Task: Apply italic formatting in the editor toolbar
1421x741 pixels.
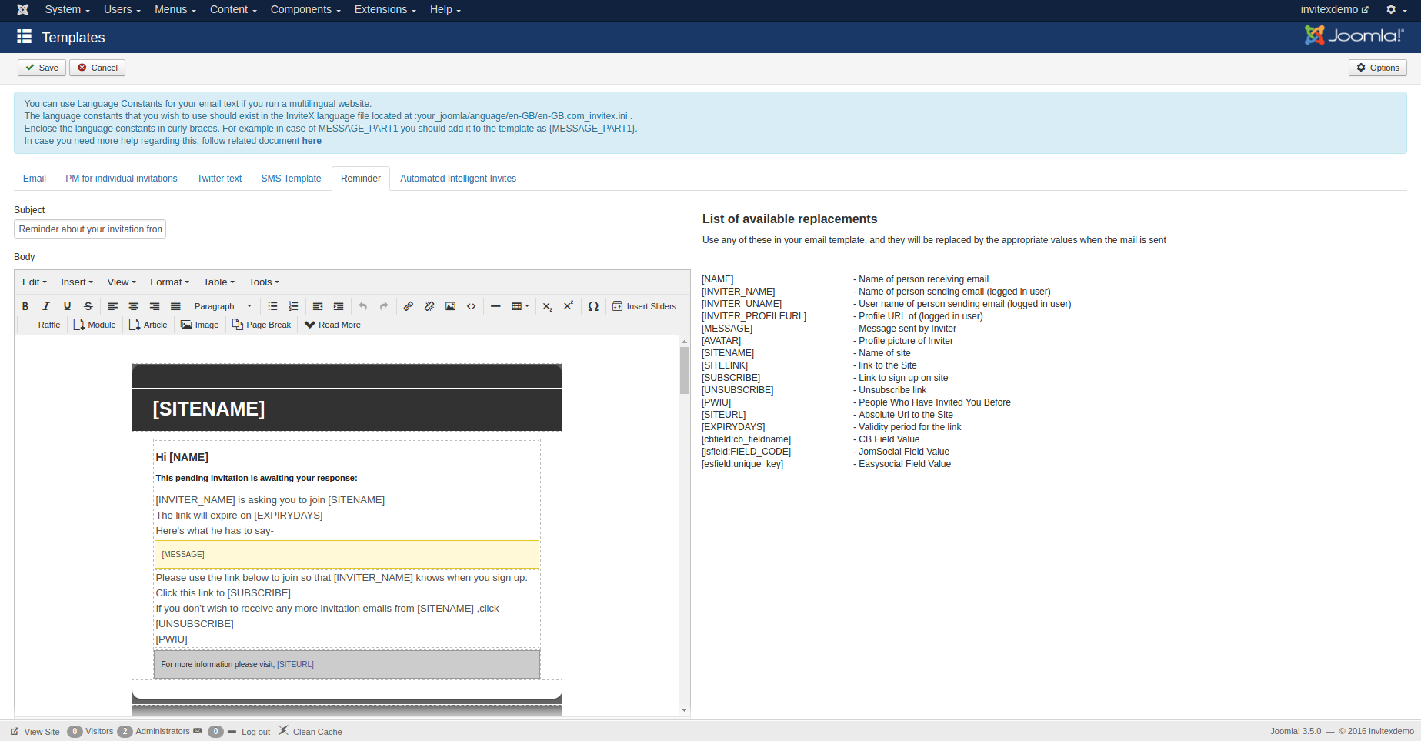Action: click(x=46, y=306)
